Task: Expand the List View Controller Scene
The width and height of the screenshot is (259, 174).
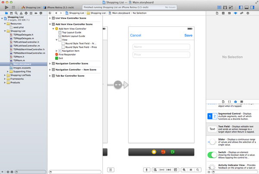Action: (x=50, y=18)
